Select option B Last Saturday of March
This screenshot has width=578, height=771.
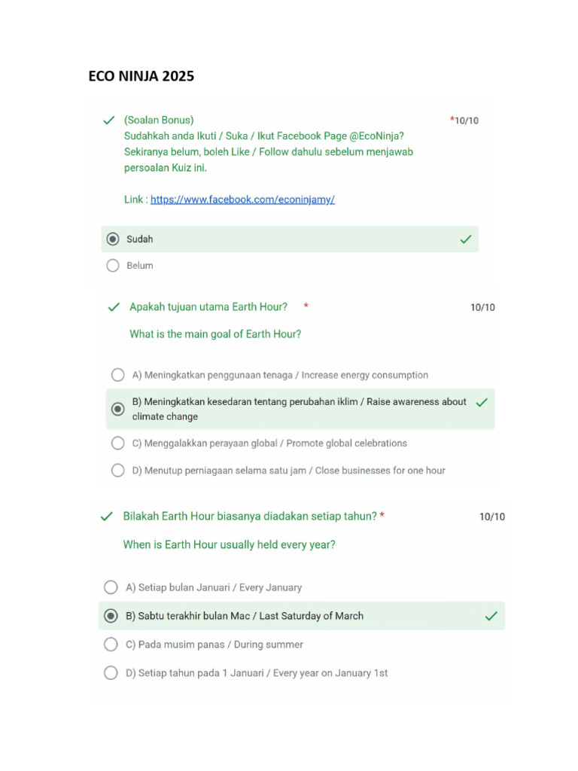(111, 616)
